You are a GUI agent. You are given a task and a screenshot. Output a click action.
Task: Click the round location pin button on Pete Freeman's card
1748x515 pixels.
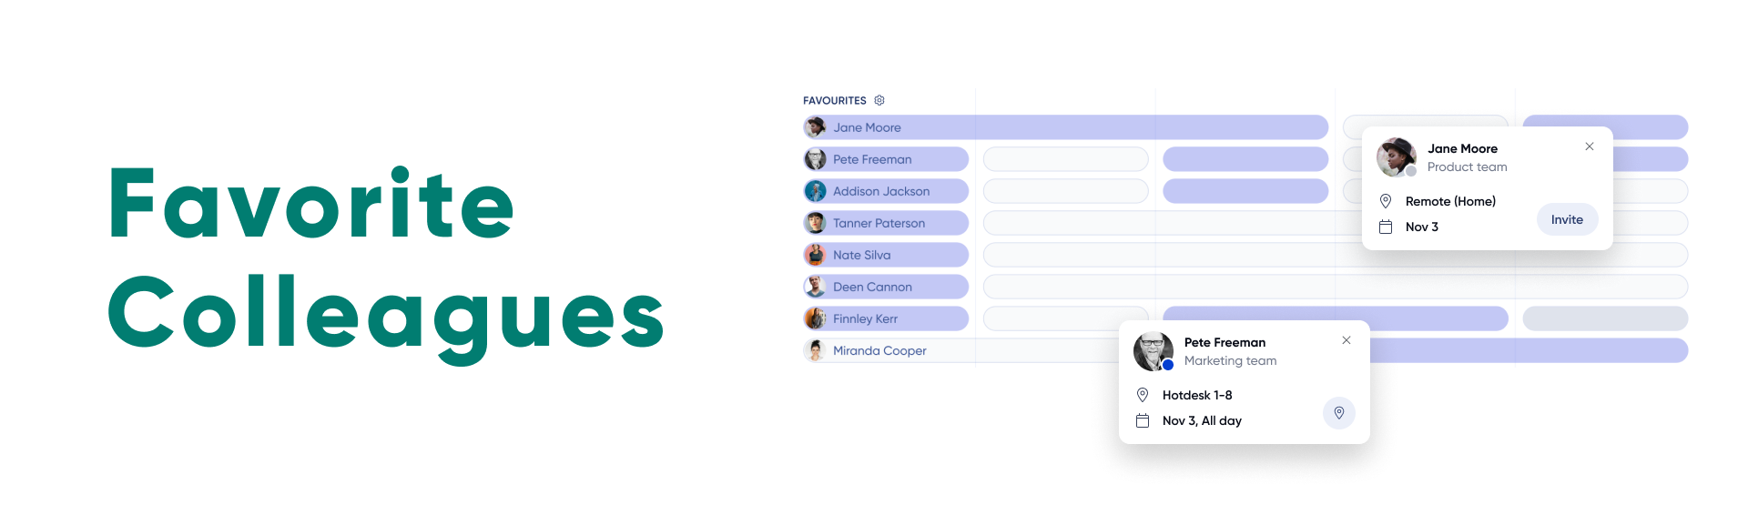coord(1338,413)
